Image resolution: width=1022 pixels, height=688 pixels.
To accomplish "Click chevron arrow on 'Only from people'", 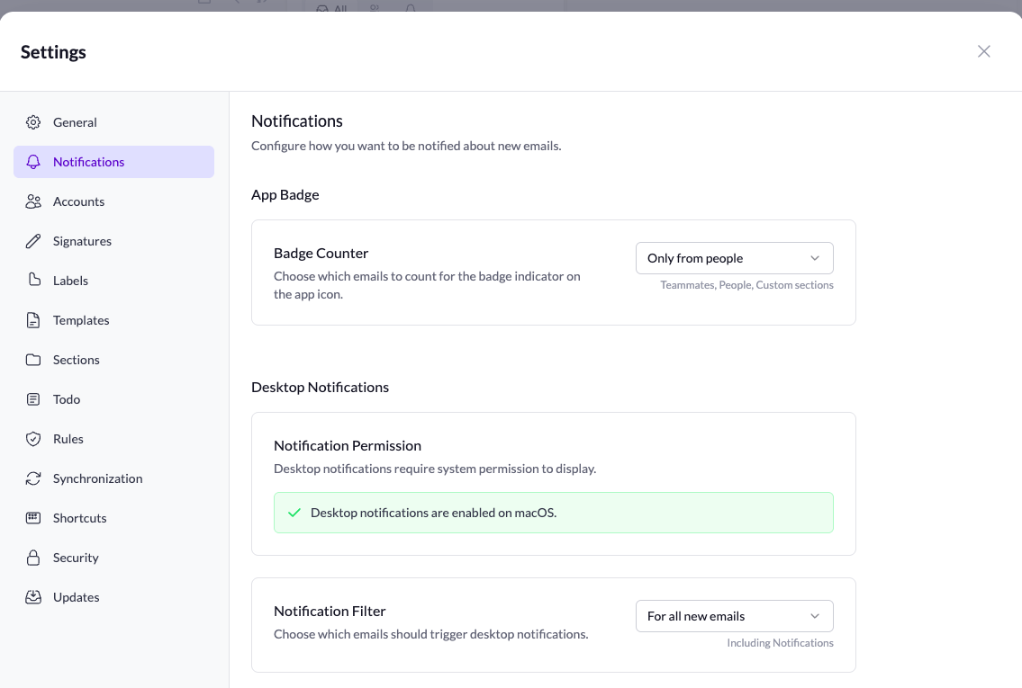I will coord(815,258).
